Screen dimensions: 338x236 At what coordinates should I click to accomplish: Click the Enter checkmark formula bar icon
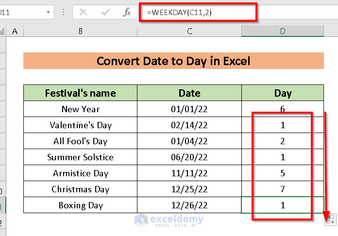pyautogui.click(x=105, y=13)
